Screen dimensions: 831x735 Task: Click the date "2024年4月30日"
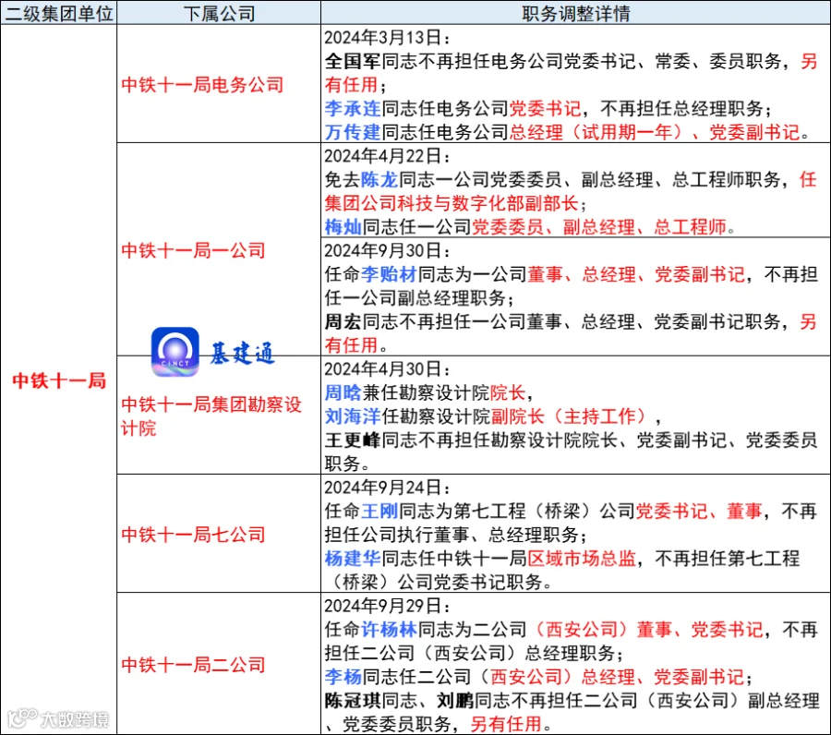[382, 368]
